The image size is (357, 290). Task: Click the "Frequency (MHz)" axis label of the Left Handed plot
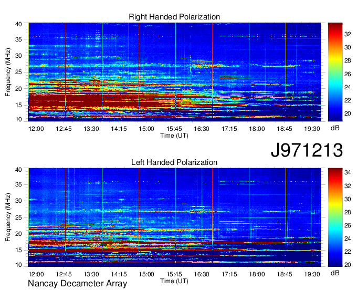[8, 217]
